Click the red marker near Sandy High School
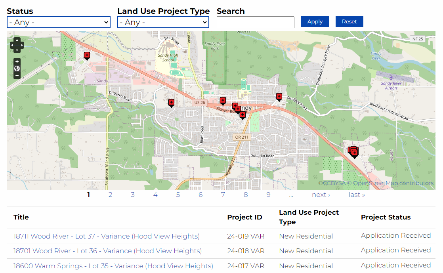The image size is (443, 273). [87, 55]
